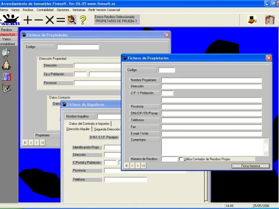
Task: Click the Fax input field
Action: (212, 127)
